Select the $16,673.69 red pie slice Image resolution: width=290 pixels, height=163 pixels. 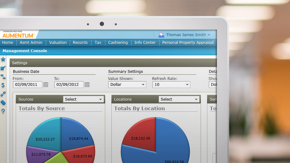(x=81, y=154)
